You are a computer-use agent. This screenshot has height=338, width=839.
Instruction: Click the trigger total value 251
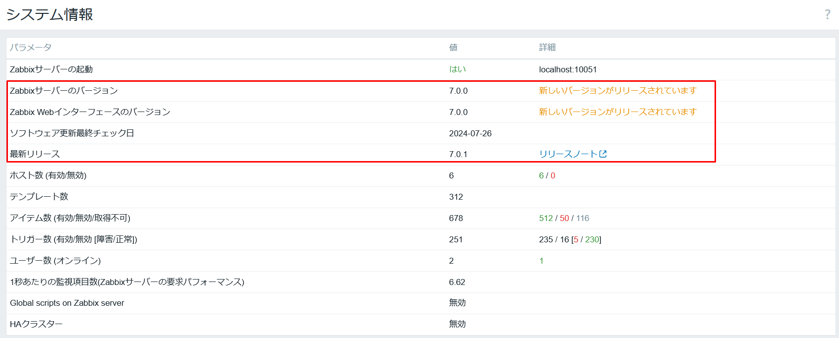tap(456, 239)
